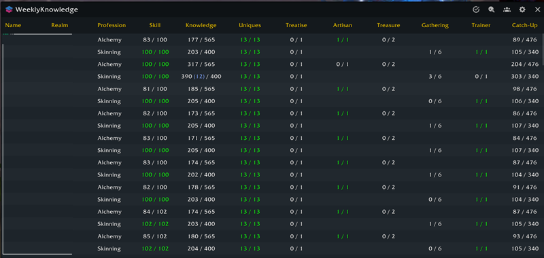Click the WeeklyKnowledge title text
This screenshot has width=544, height=258.
(x=46, y=10)
